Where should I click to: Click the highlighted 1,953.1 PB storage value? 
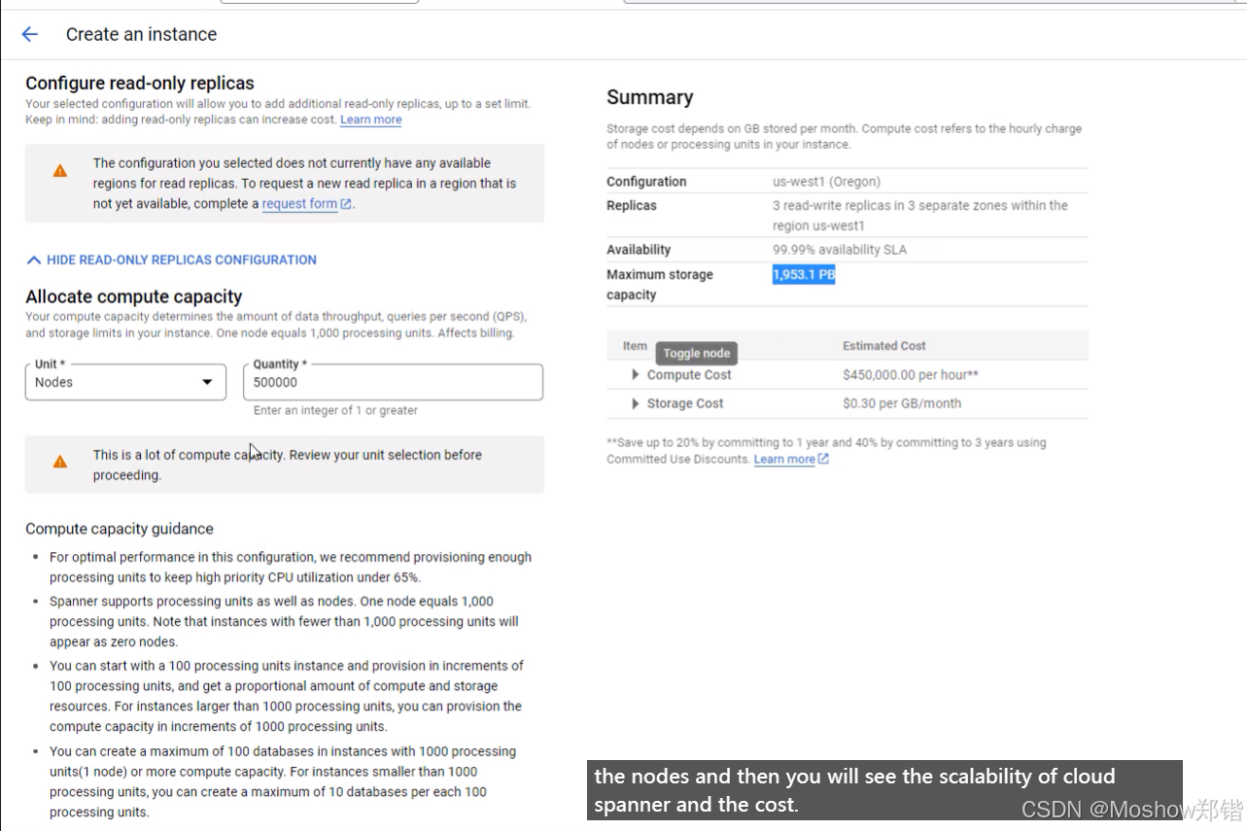pyautogui.click(x=804, y=274)
